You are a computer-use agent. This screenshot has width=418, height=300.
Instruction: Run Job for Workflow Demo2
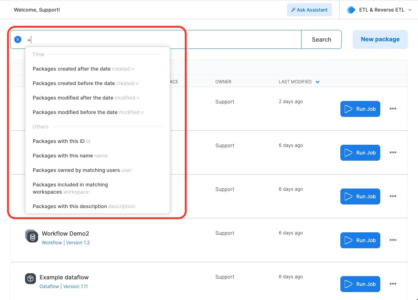[360, 240]
